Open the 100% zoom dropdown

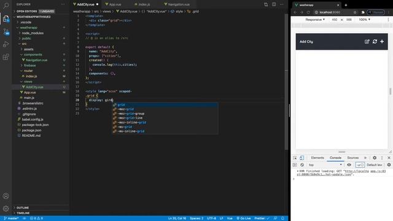364,20
